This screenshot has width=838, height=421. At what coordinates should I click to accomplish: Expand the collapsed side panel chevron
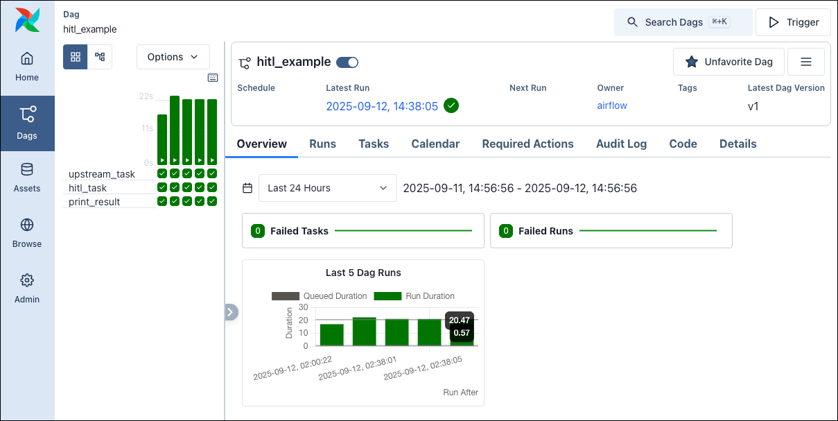point(231,312)
